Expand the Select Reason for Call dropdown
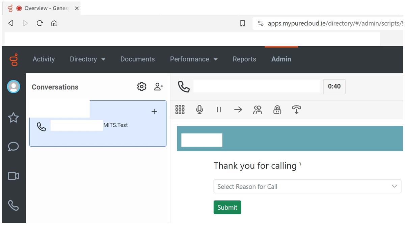 pyautogui.click(x=307, y=186)
